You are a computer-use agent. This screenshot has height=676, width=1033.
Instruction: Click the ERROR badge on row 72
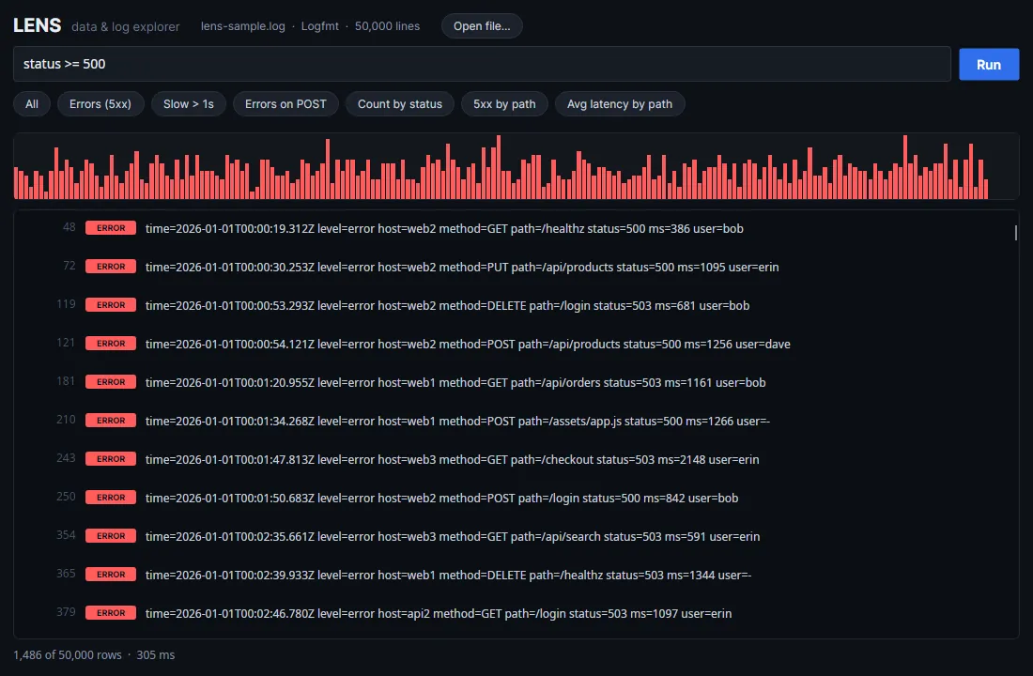tap(111, 267)
